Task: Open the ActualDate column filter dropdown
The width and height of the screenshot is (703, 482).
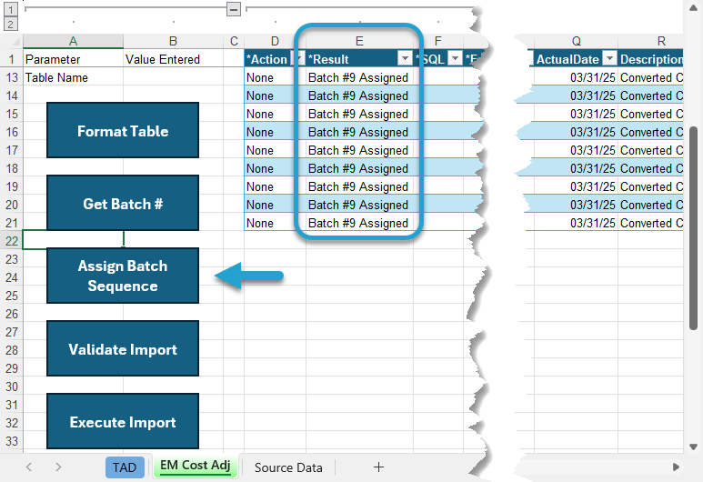Action: [609, 58]
